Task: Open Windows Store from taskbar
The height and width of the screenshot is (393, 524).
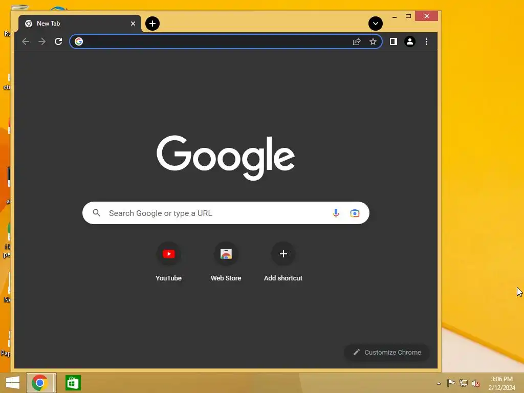Action: [73, 383]
